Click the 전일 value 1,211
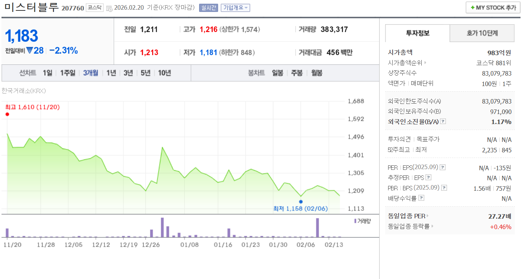The height and width of the screenshot is (279, 522). (149, 29)
